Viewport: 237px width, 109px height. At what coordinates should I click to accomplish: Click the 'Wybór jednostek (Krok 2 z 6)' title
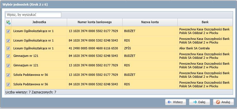pyautogui.click(x=25, y=4)
